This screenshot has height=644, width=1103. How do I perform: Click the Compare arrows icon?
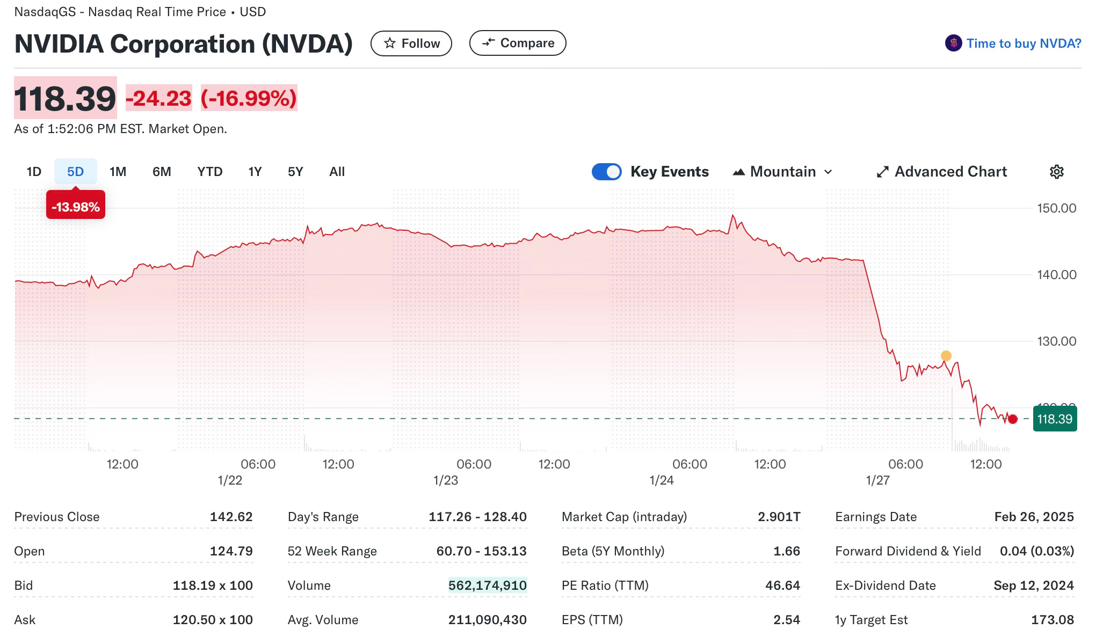pos(488,42)
